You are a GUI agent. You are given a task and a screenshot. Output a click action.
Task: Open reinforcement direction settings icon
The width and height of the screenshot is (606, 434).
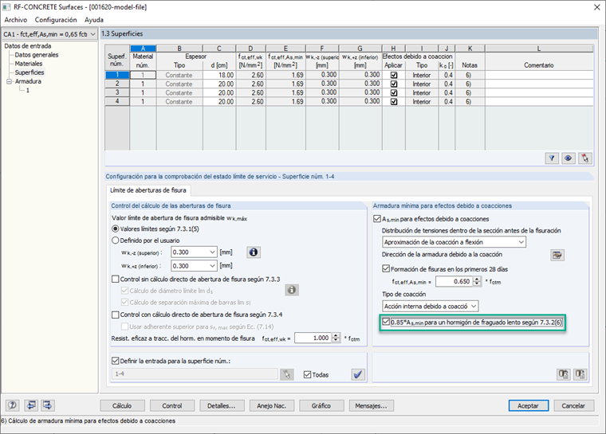point(557,255)
